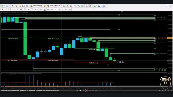Click the M15 Минимум chart label
The width and height of the screenshot is (173, 97).
tap(94, 63)
